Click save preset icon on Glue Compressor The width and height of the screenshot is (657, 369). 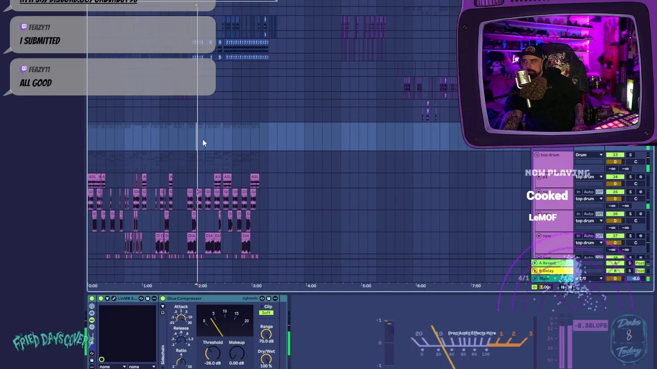(x=268, y=298)
